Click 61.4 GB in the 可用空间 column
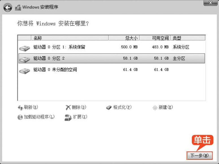Viewport: 219px width, 164px height. pyautogui.click(x=161, y=70)
